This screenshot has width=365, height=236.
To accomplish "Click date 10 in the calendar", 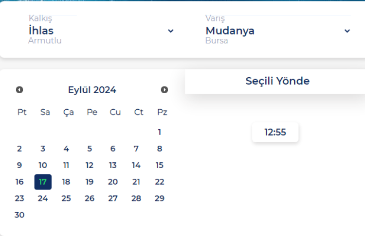I will tap(43, 166).
